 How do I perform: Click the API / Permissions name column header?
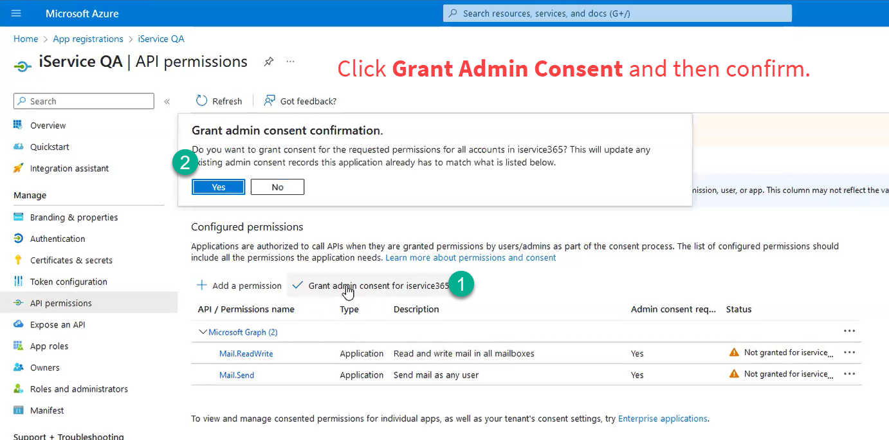246,309
